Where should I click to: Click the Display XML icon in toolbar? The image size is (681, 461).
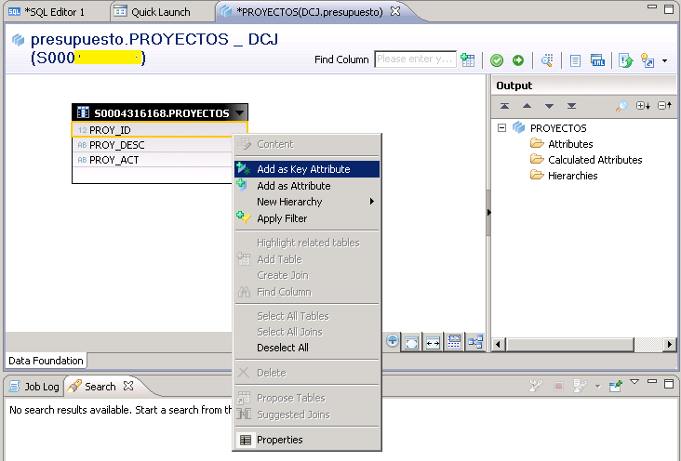(x=597, y=60)
